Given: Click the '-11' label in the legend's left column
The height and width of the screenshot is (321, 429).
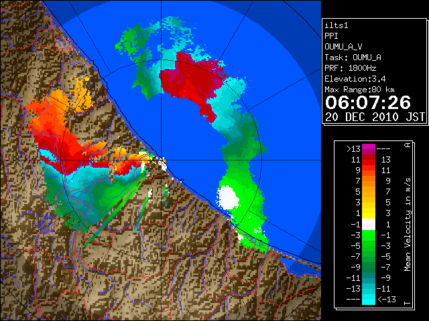Looking at the screenshot, I should 353,278.
